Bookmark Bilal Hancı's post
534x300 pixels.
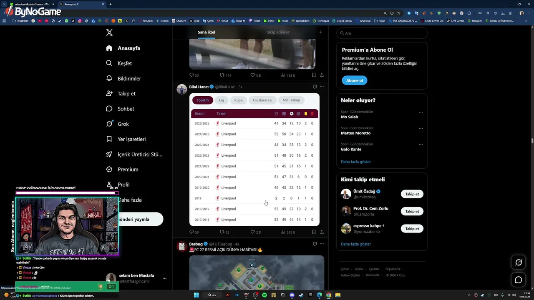(314, 232)
